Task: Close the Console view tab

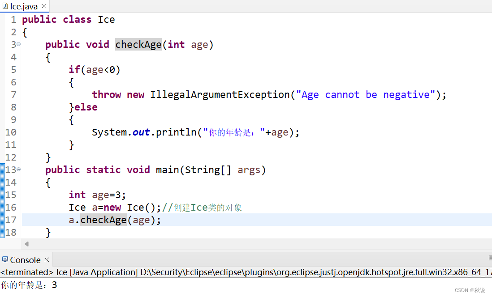Action: tap(47, 260)
